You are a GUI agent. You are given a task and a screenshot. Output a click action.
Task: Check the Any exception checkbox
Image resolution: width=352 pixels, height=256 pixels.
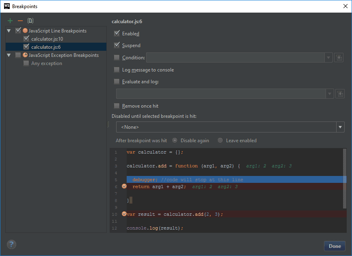pos(26,63)
